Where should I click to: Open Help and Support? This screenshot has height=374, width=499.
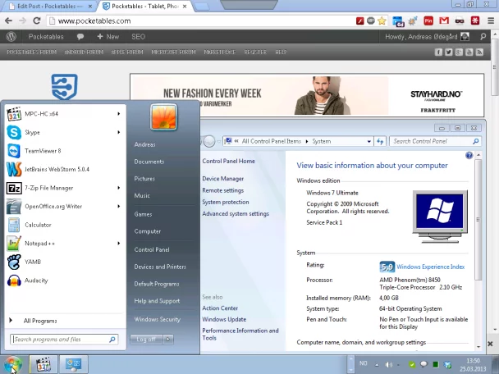tap(157, 301)
